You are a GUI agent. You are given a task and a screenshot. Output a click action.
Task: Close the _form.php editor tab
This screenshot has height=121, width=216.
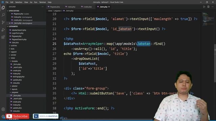point(109,7)
